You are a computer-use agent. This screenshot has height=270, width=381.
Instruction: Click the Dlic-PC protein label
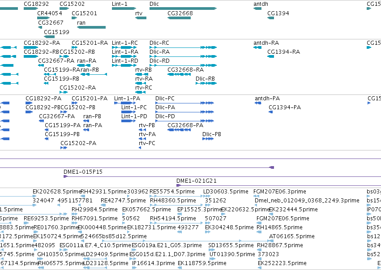click(165, 99)
